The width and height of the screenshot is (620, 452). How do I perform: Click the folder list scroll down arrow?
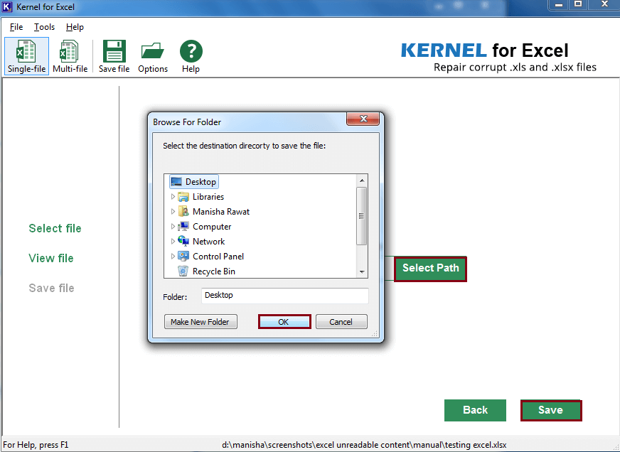(362, 271)
